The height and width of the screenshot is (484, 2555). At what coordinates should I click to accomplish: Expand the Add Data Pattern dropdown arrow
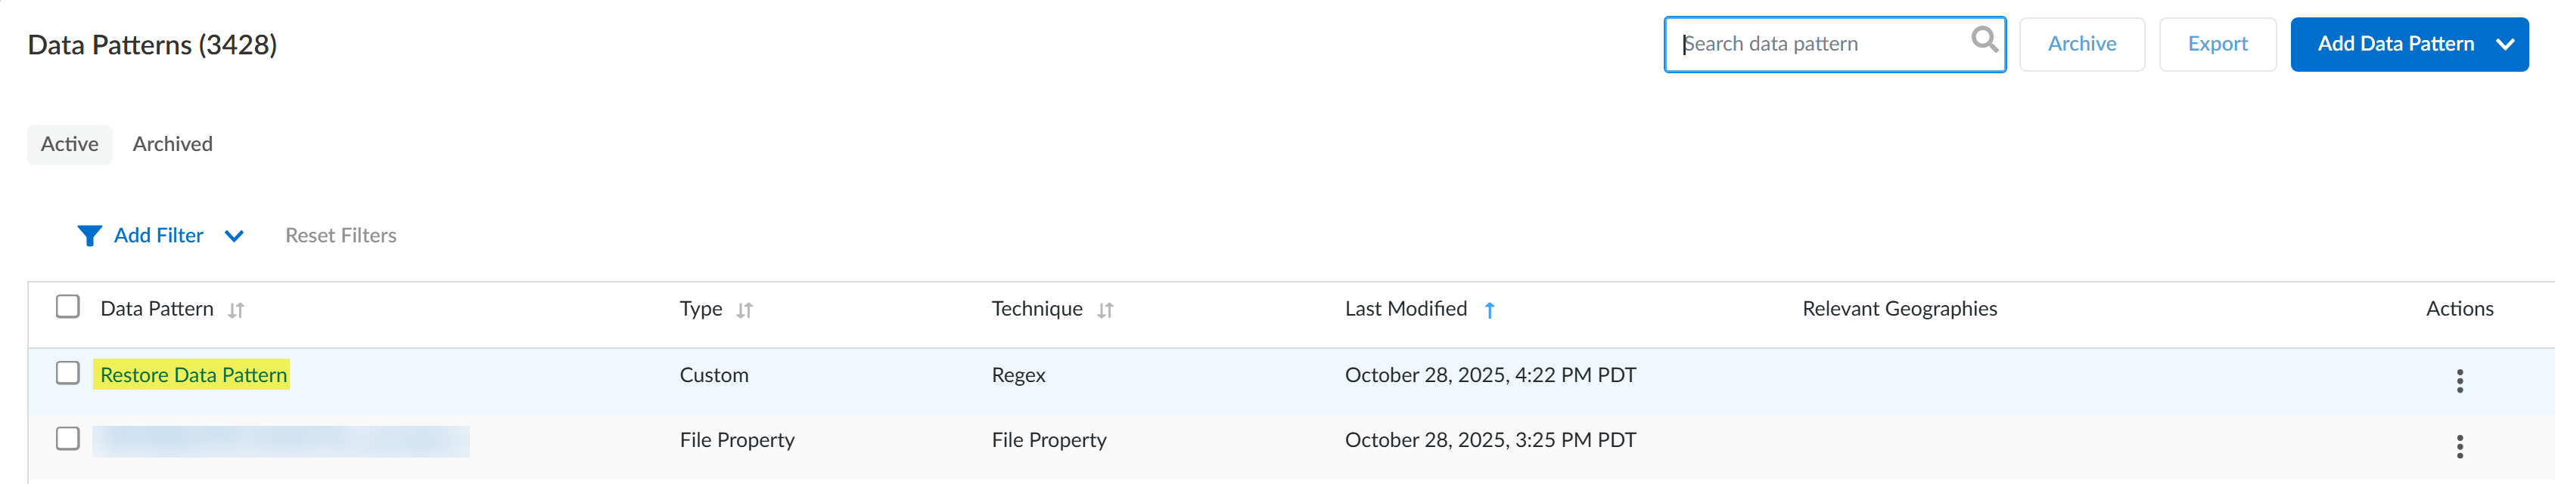2504,45
